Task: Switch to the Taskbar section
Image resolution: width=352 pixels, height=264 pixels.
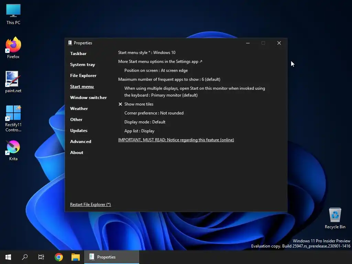Action: pyautogui.click(x=78, y=53)
